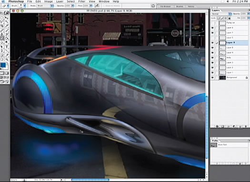The width and height of the screenshot is (250, 182).
Task: Open status bar info arrow menu
Action: point(61,180)
